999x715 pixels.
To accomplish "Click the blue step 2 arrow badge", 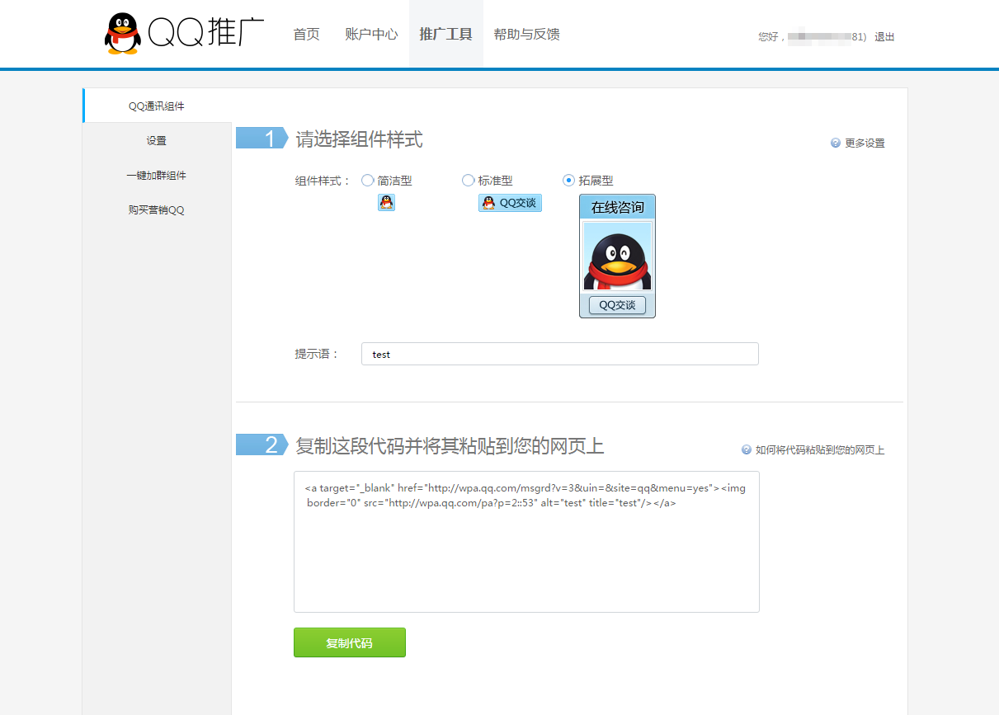I will [262, 445].
